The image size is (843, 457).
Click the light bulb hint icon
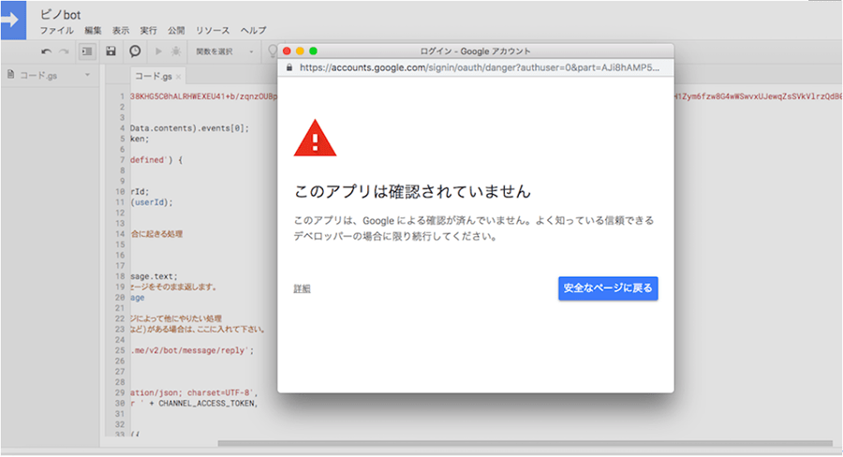tap(273, 52)
